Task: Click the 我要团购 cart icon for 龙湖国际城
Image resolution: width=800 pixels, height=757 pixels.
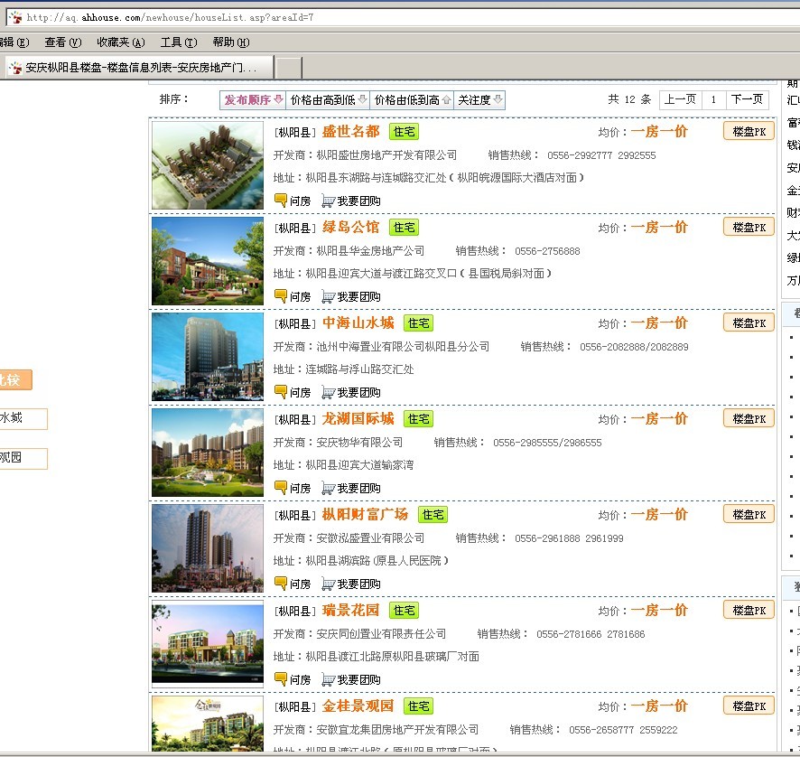Action: click(x=328, y=488)
